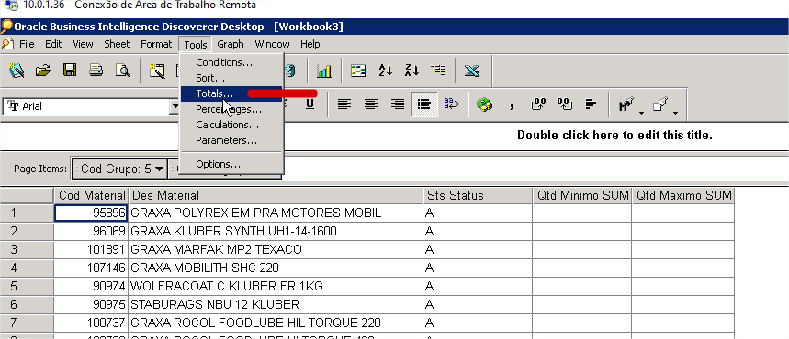Image resolution: width=789 pixels, height=339 pixels.
Task: Click the decrease decimal places icon
Action: [x=565, y=104]
